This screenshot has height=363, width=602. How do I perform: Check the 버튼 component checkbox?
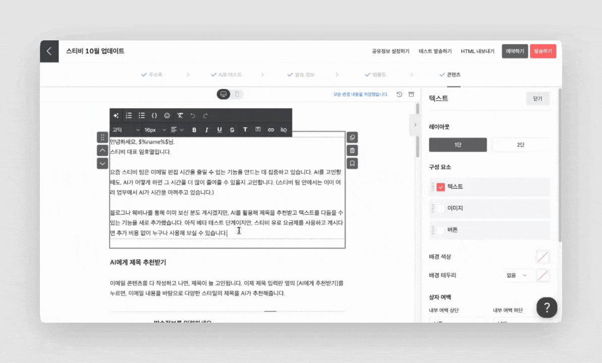tap(441, 230)
